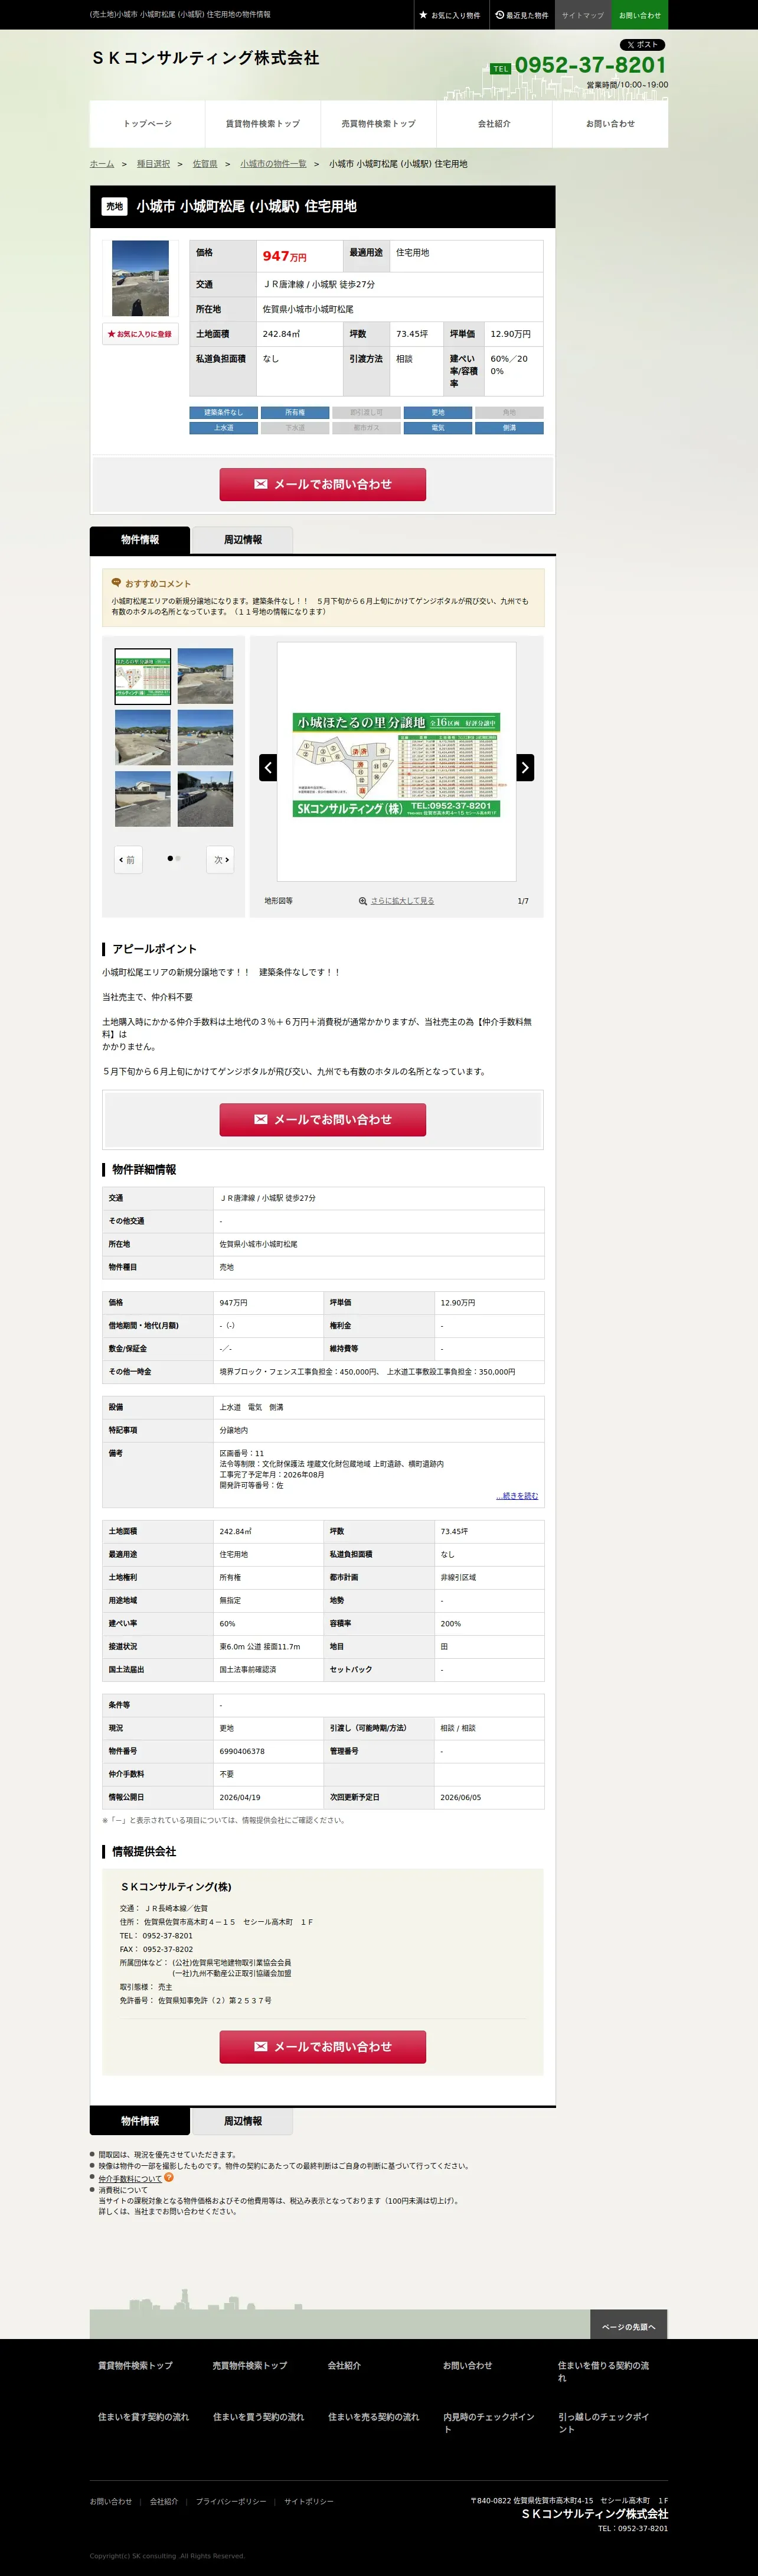The image size is (758, 2576).
Task: Open プライバシーポリシー at the page bottom
Action: (x=231, y=2502)
